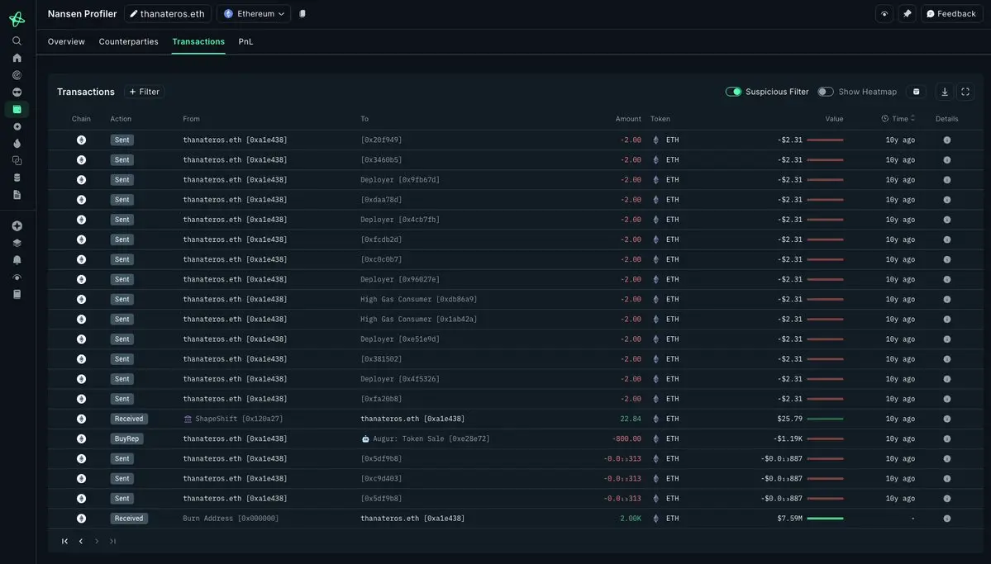Click the Value column header
Image resolution: width=991 pixels, height=564 pixels.
coord(834,119)
